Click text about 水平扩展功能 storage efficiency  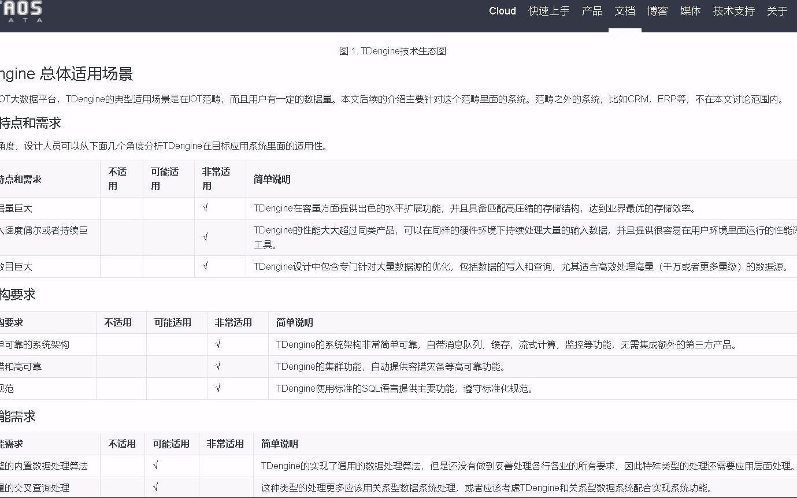(475, 208)
